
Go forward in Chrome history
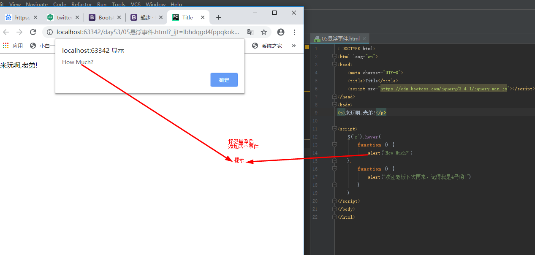pyautogui.click(x=19, y=32)
